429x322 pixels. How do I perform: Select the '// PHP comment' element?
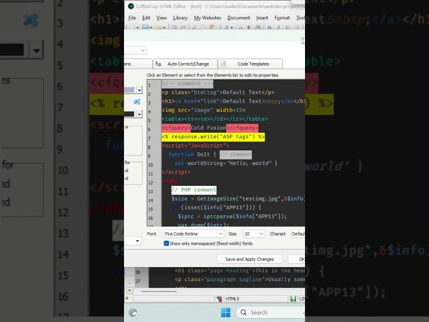(194, 190)
